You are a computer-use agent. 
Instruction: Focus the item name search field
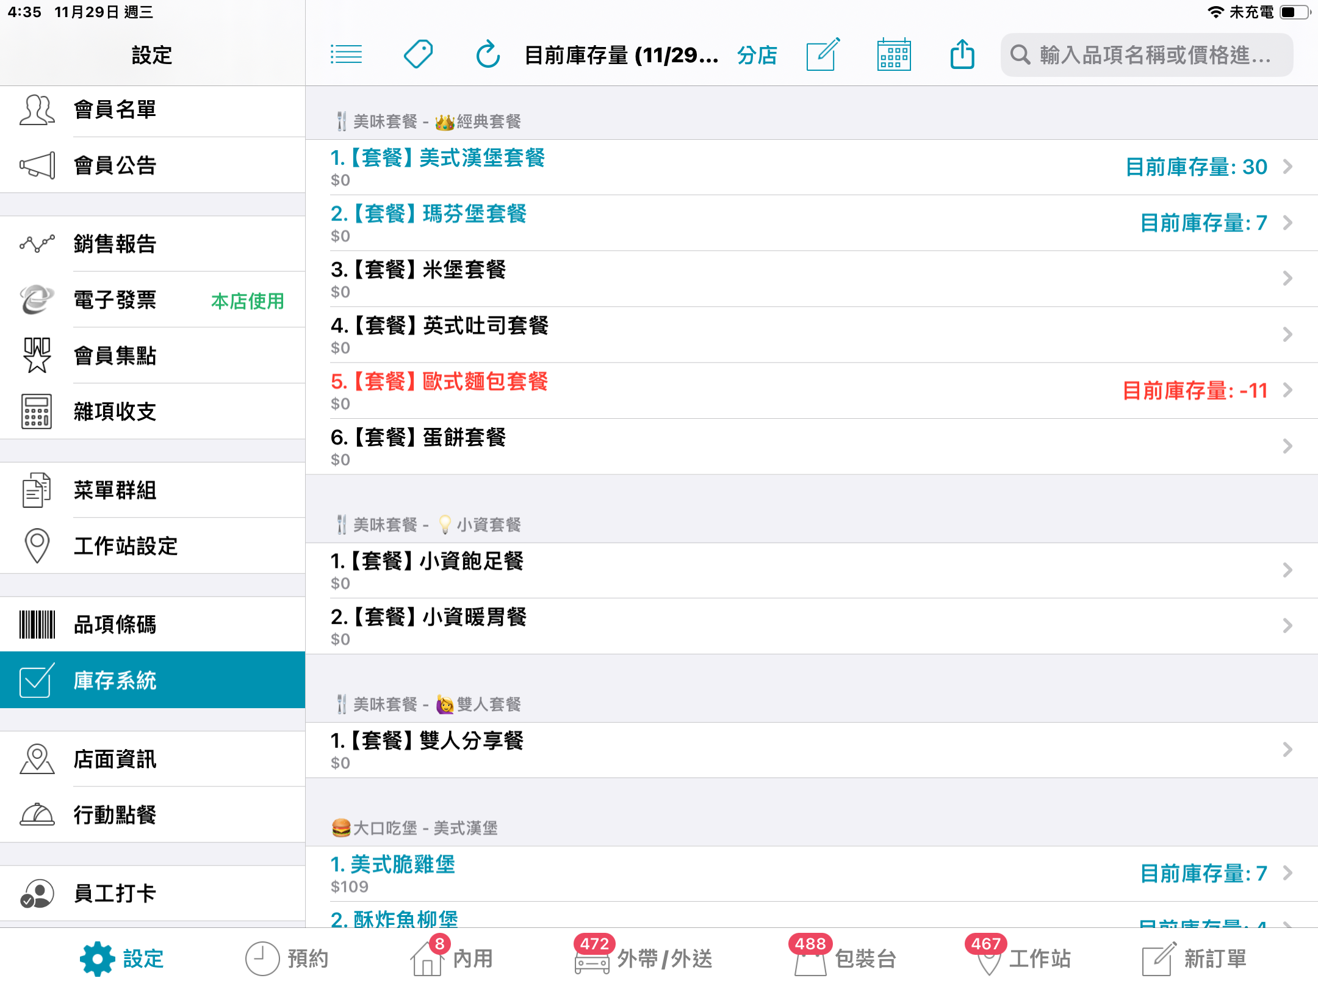(1147, 55)
